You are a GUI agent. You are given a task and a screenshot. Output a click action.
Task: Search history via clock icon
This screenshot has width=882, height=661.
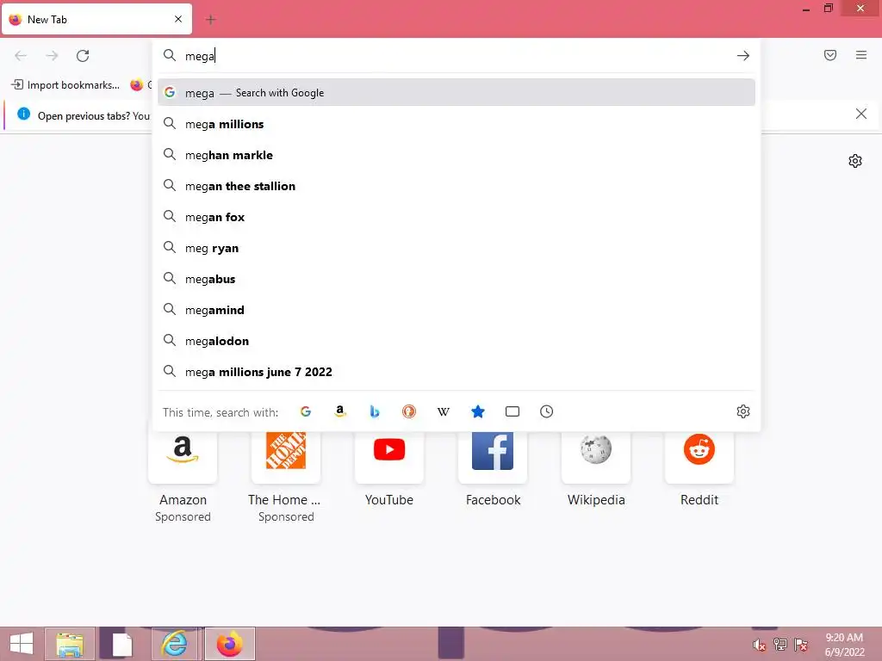pos(547,411)
